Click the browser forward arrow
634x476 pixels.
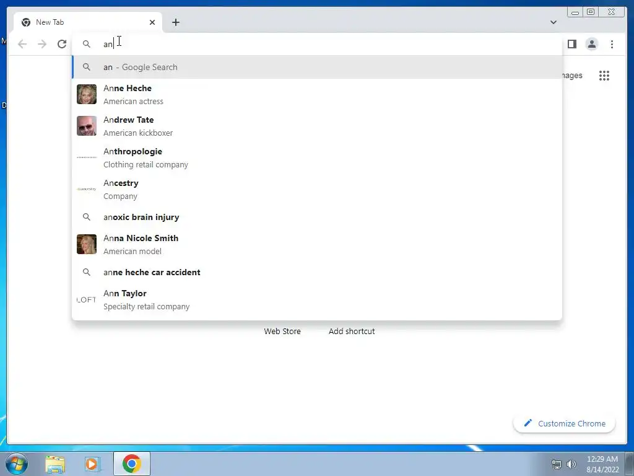point(42,44)
